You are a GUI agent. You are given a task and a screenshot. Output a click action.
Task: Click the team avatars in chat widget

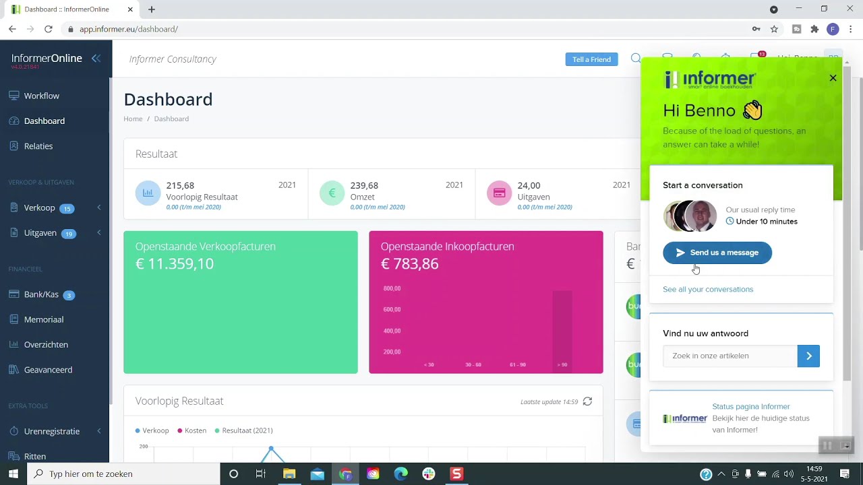point(690,216)
